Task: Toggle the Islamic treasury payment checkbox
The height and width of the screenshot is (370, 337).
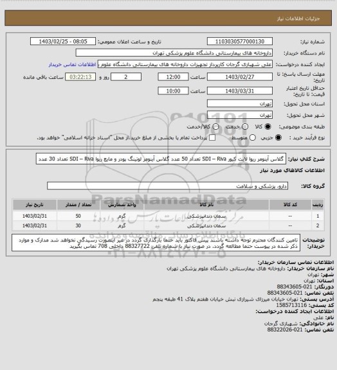Action: (x=212, y=137)
